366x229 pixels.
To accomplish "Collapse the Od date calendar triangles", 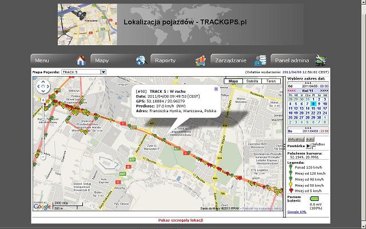I will click(308, 82).
